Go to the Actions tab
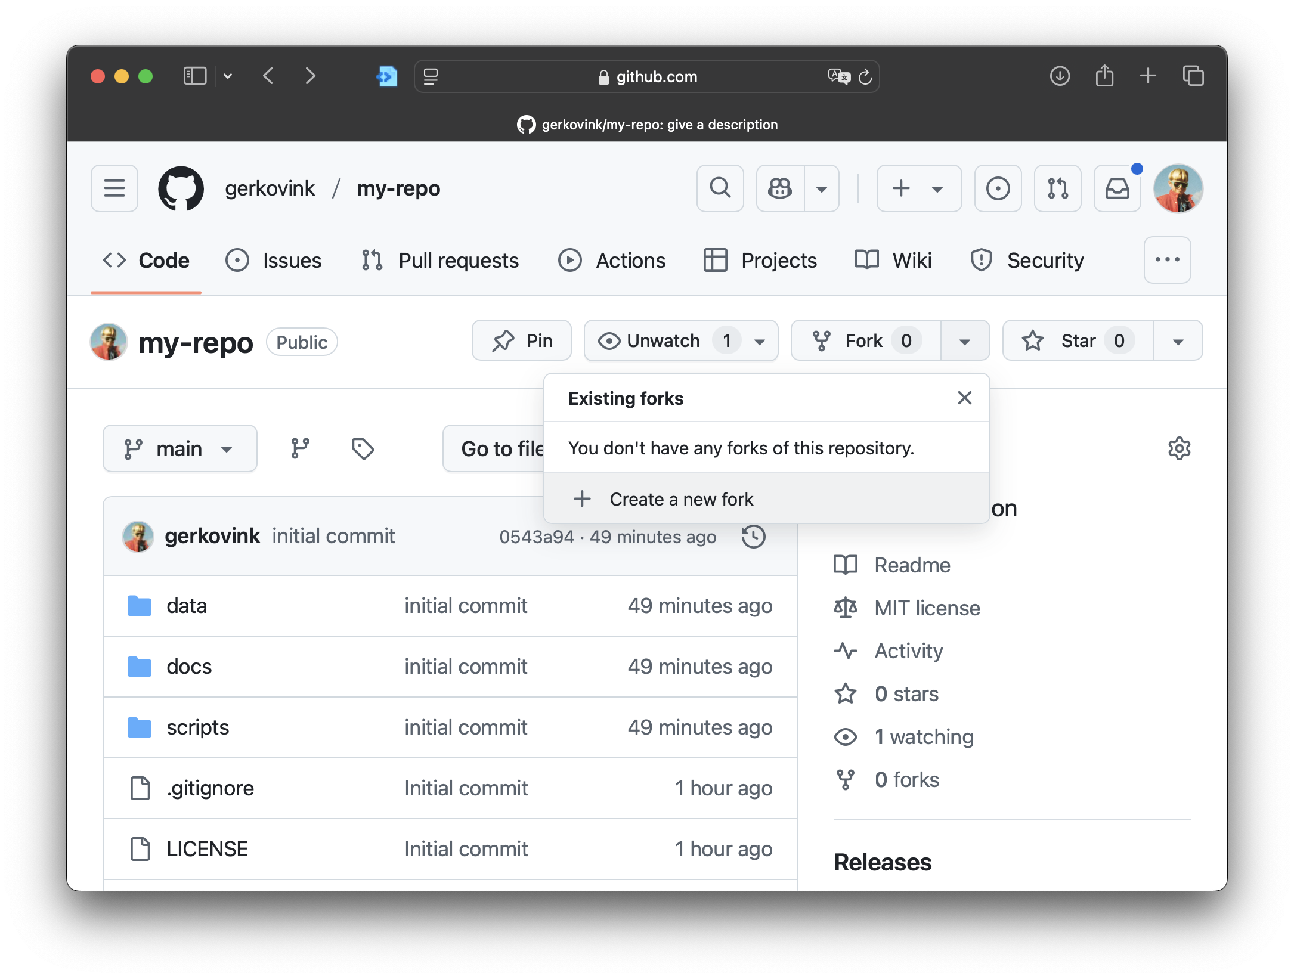The image size is (1294, 979). [x=612, y=261]
